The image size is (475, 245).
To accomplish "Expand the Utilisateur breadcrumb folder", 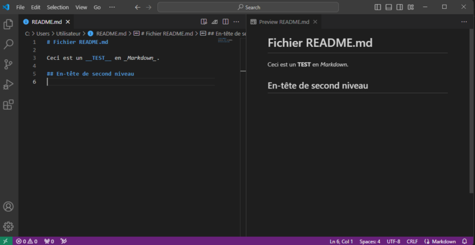I will pos(68,34).
